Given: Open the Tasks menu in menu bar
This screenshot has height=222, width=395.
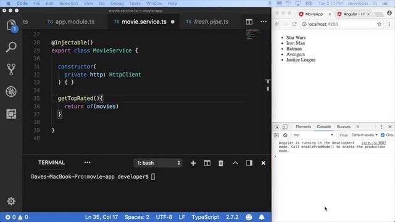Looking at the screenshot, I should 135,4.
